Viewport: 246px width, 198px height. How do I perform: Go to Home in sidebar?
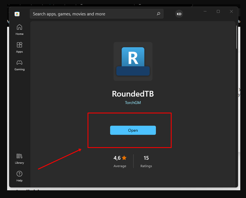click(x=19, y=30)
